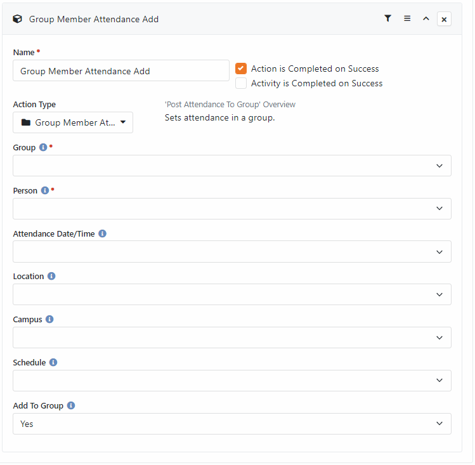Click info icon beside Add To Group
Image resolution: width=475 pixels, height=465 pixels.
point(71,405)
